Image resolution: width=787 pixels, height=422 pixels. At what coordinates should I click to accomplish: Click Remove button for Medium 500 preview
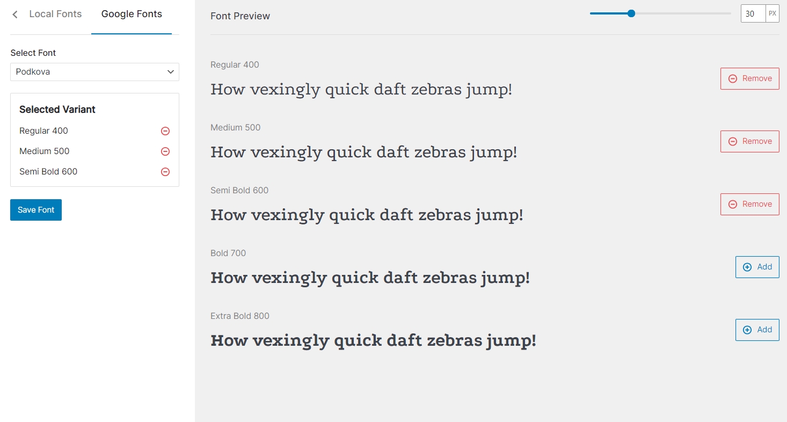[x=749, y=141]
